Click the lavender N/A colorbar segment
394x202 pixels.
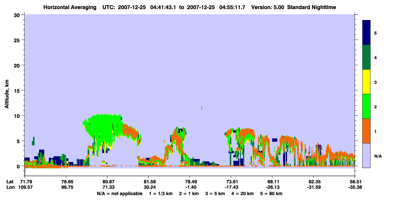[x=366, y=155]
